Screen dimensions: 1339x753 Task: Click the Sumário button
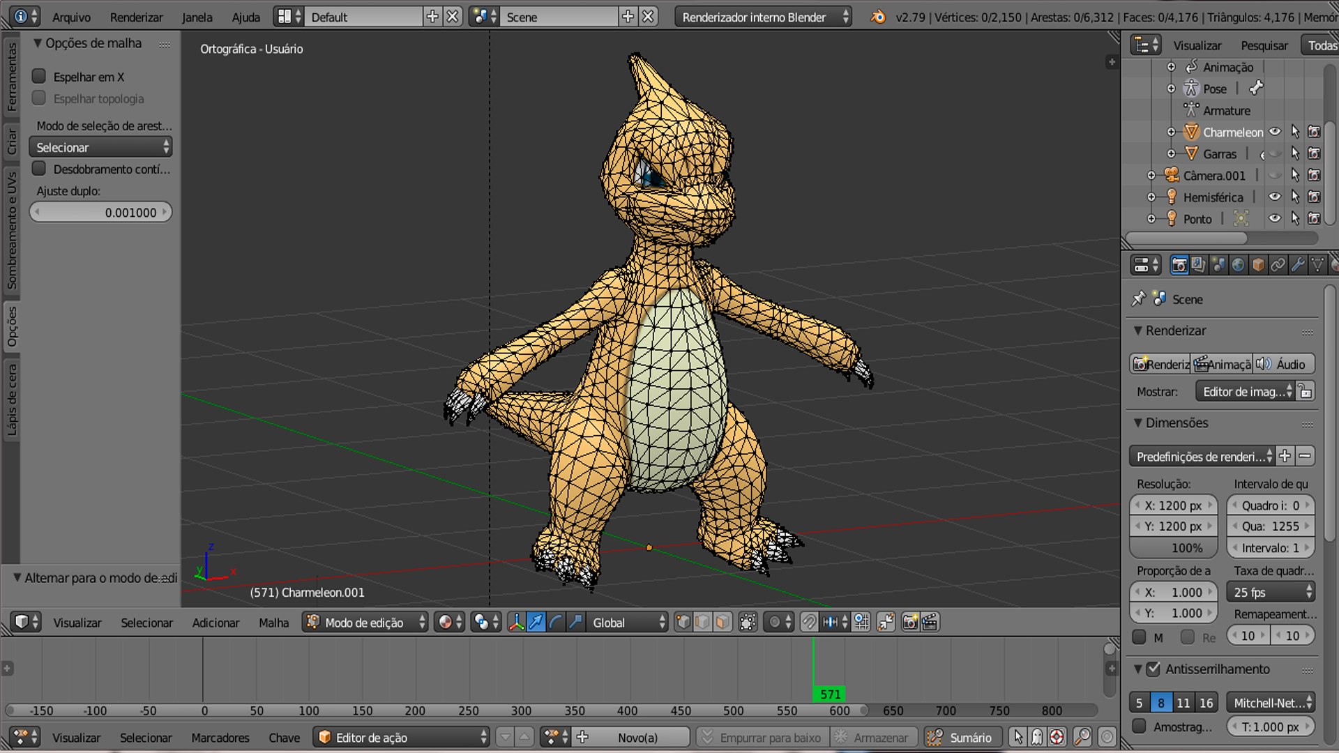(963, 737)
